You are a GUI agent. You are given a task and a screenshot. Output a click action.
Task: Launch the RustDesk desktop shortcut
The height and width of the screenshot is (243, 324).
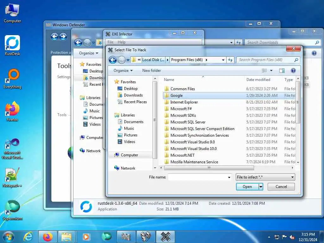12,46
